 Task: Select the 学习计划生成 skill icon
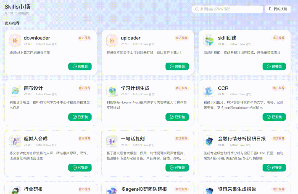point(112,91)
